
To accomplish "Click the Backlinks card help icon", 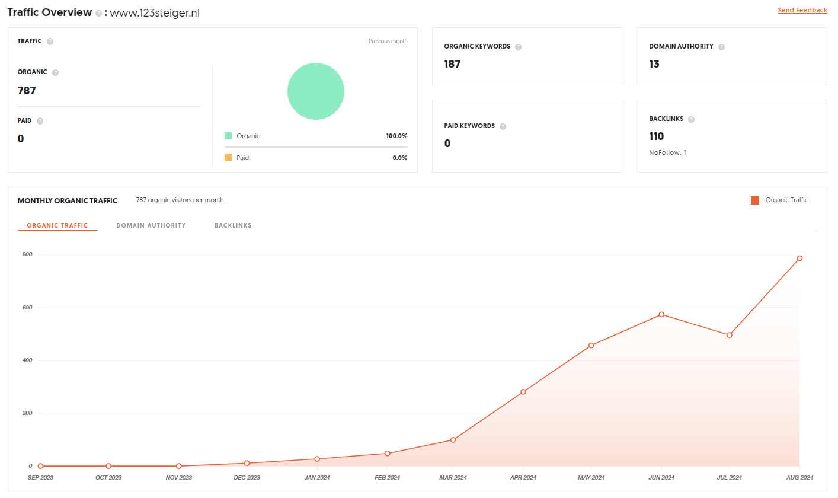I will tap(691, 119).
